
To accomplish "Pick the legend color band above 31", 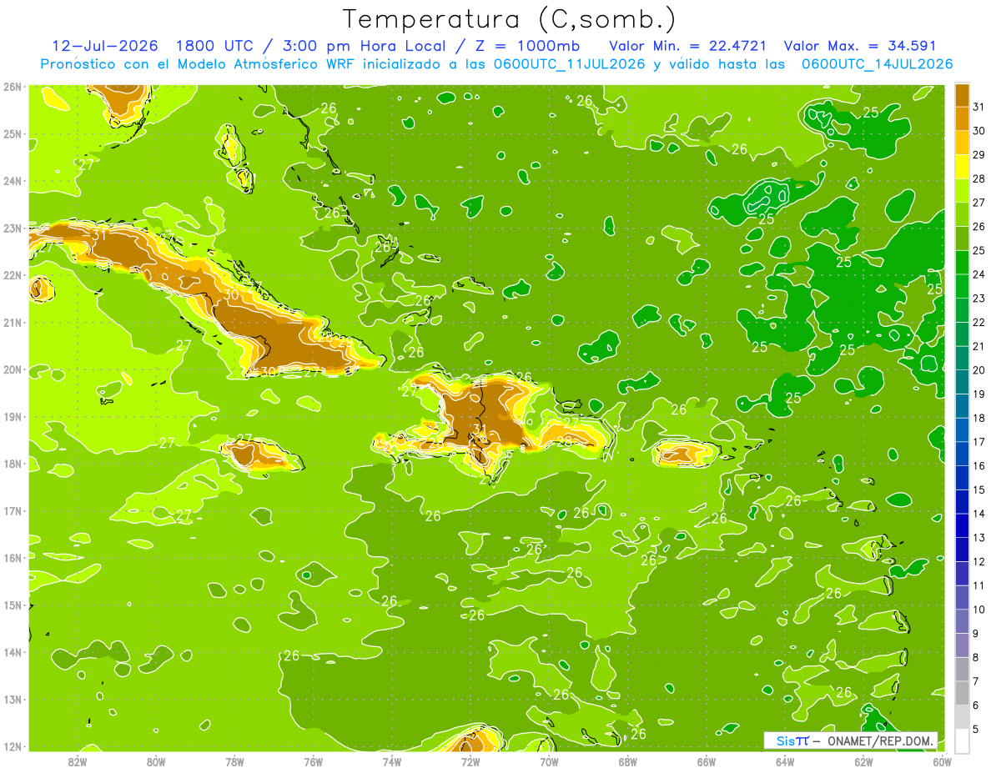I will [x=962, y=95].
